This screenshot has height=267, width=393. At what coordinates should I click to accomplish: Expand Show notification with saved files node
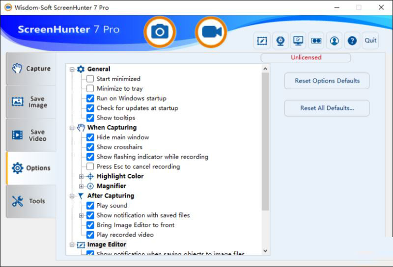[81, 215]
